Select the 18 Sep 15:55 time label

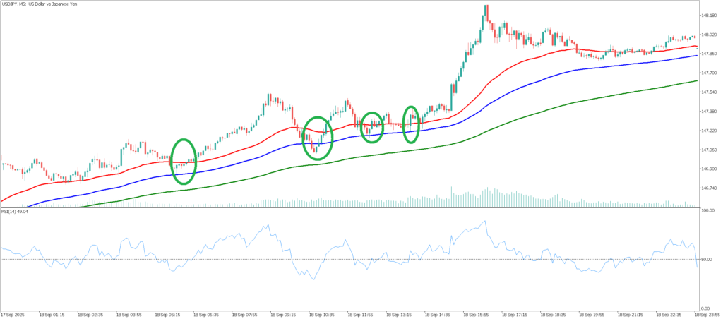pyautogui.click(x=476, y=314)
